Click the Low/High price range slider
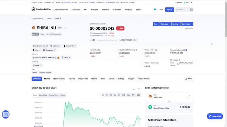227x127 pixels. [107, 40]
